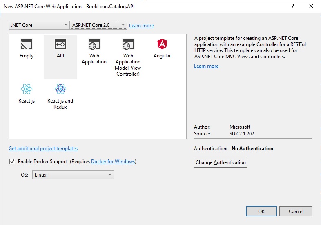Click the Cancel button
This screenshot has height=225, width=321.
coord(296,211)
